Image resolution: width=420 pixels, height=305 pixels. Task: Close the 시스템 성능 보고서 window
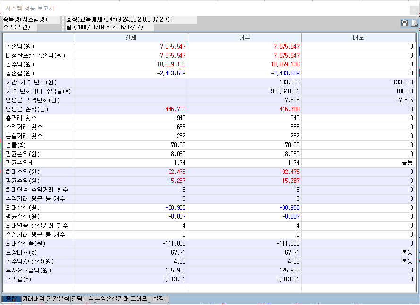[x=414, y=8]
